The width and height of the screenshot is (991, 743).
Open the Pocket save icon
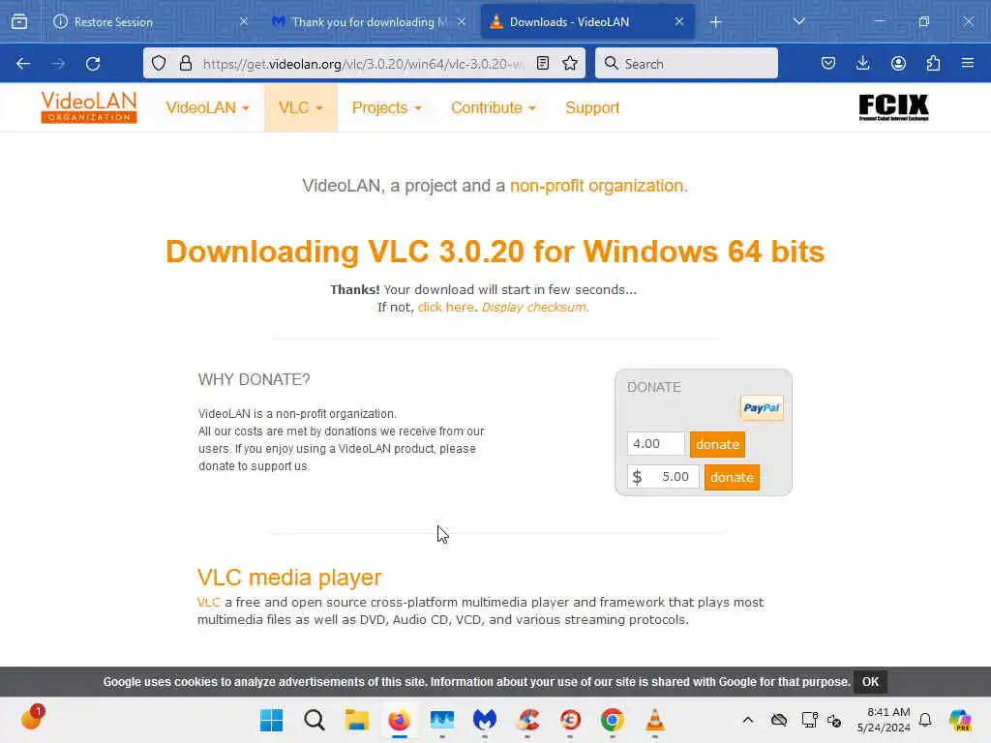coord(828,63)
